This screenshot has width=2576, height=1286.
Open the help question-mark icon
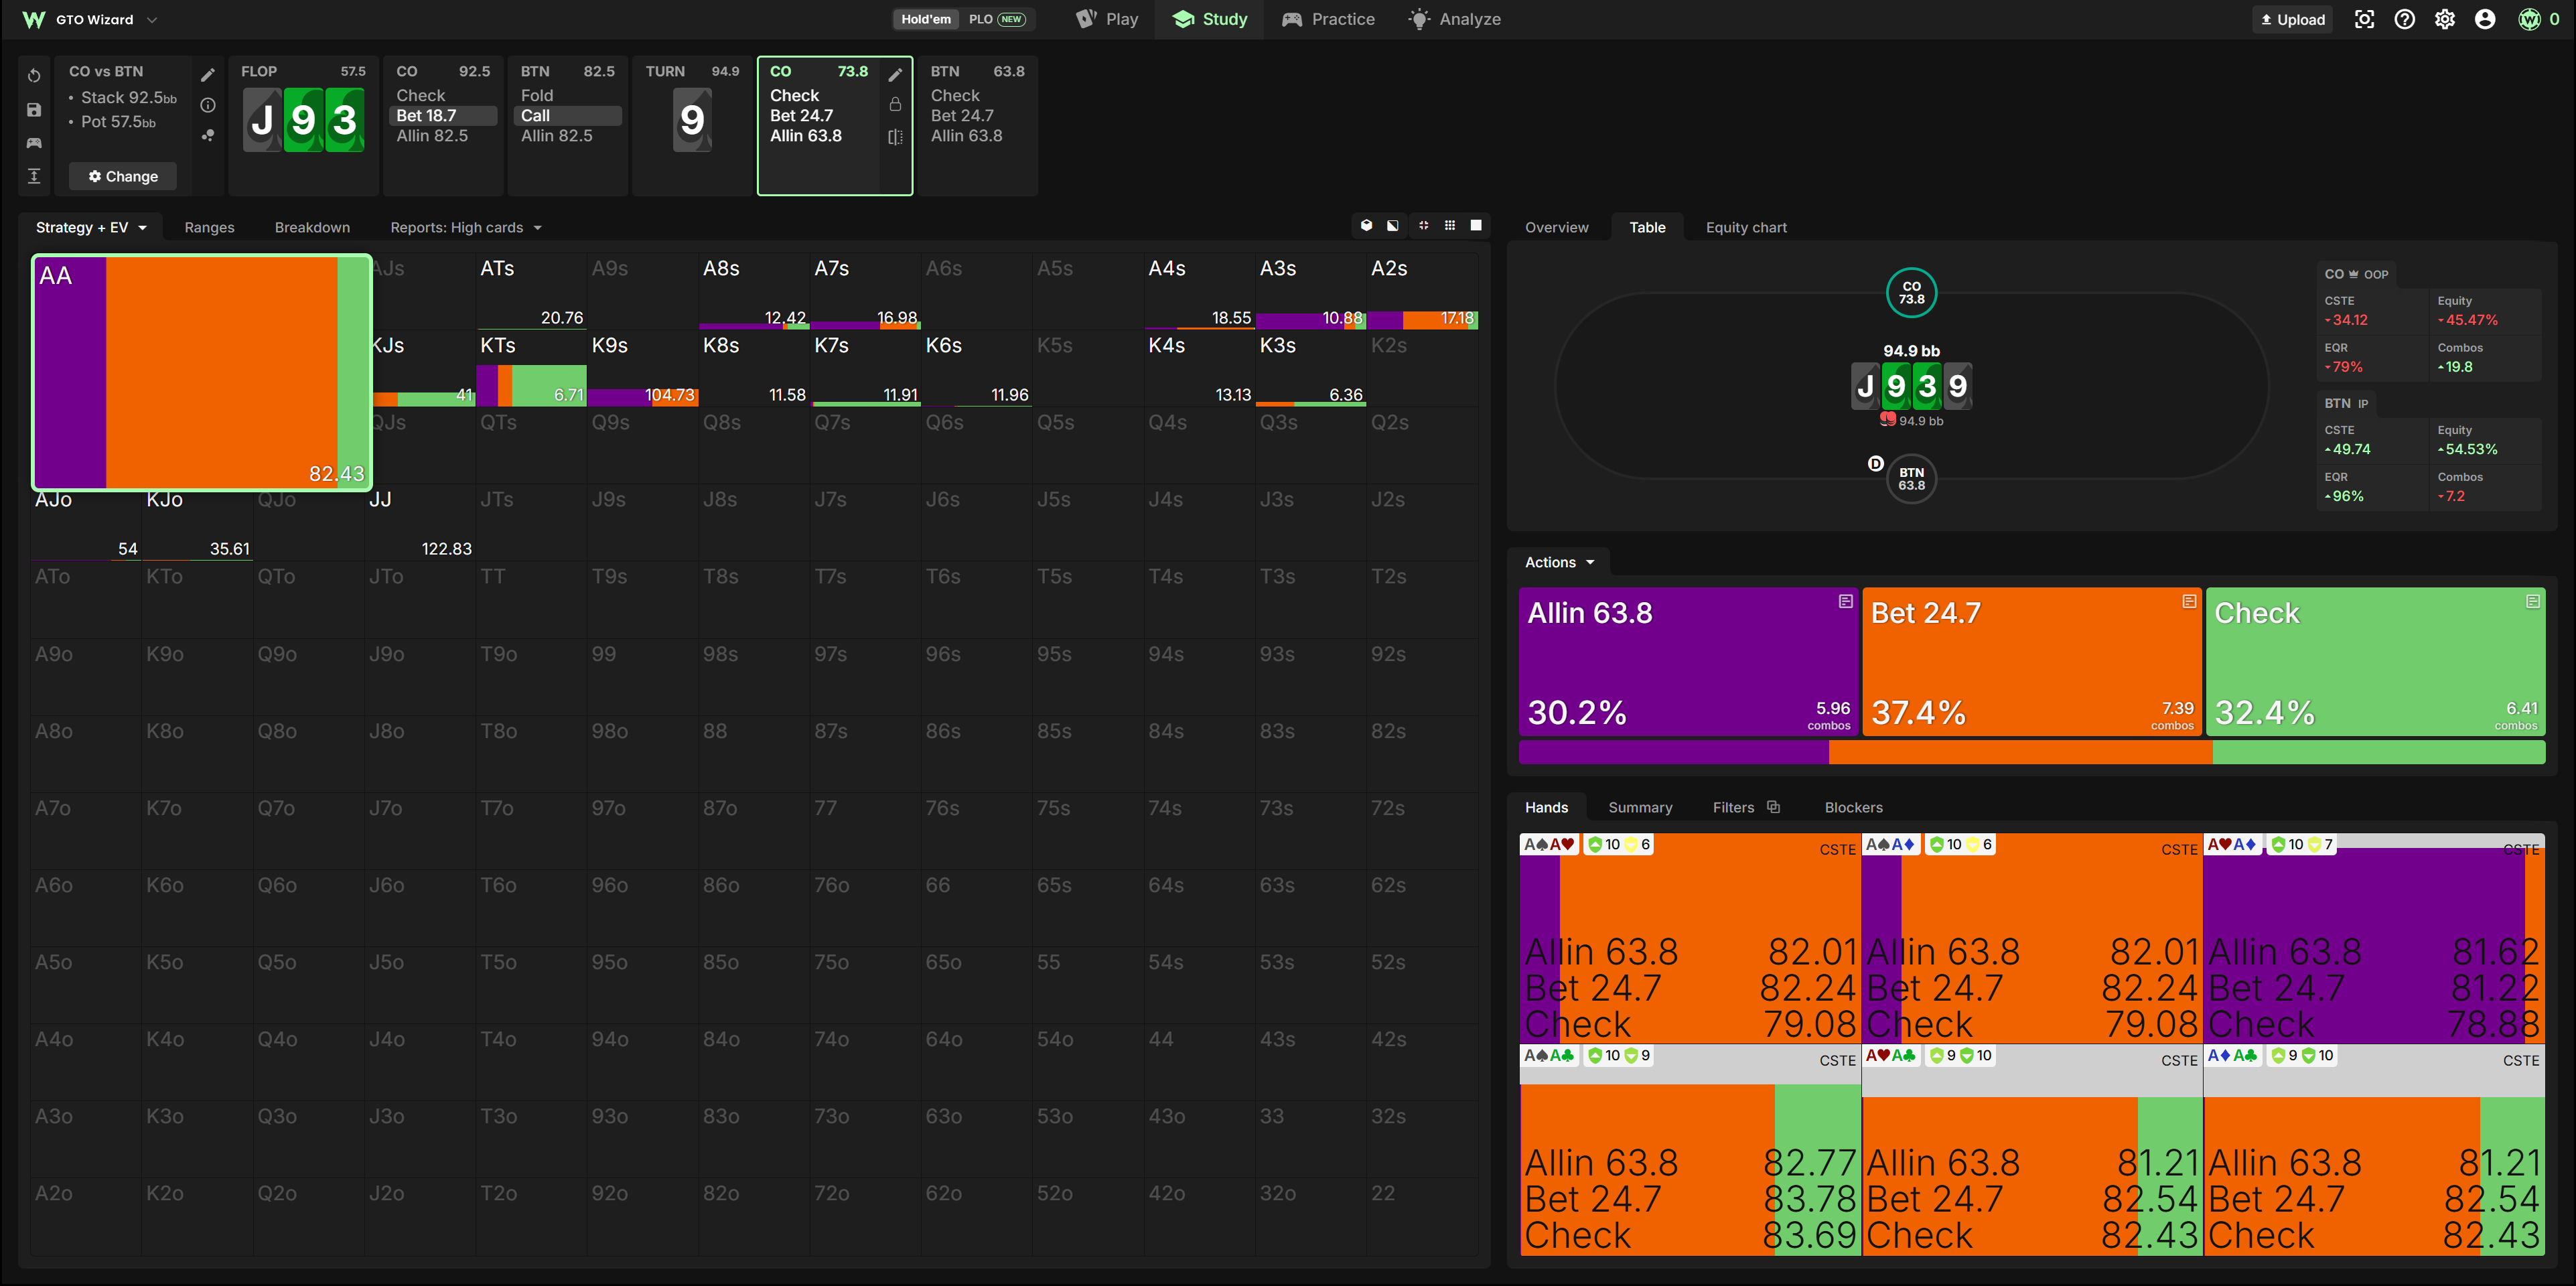click(x=2404, y=19)
